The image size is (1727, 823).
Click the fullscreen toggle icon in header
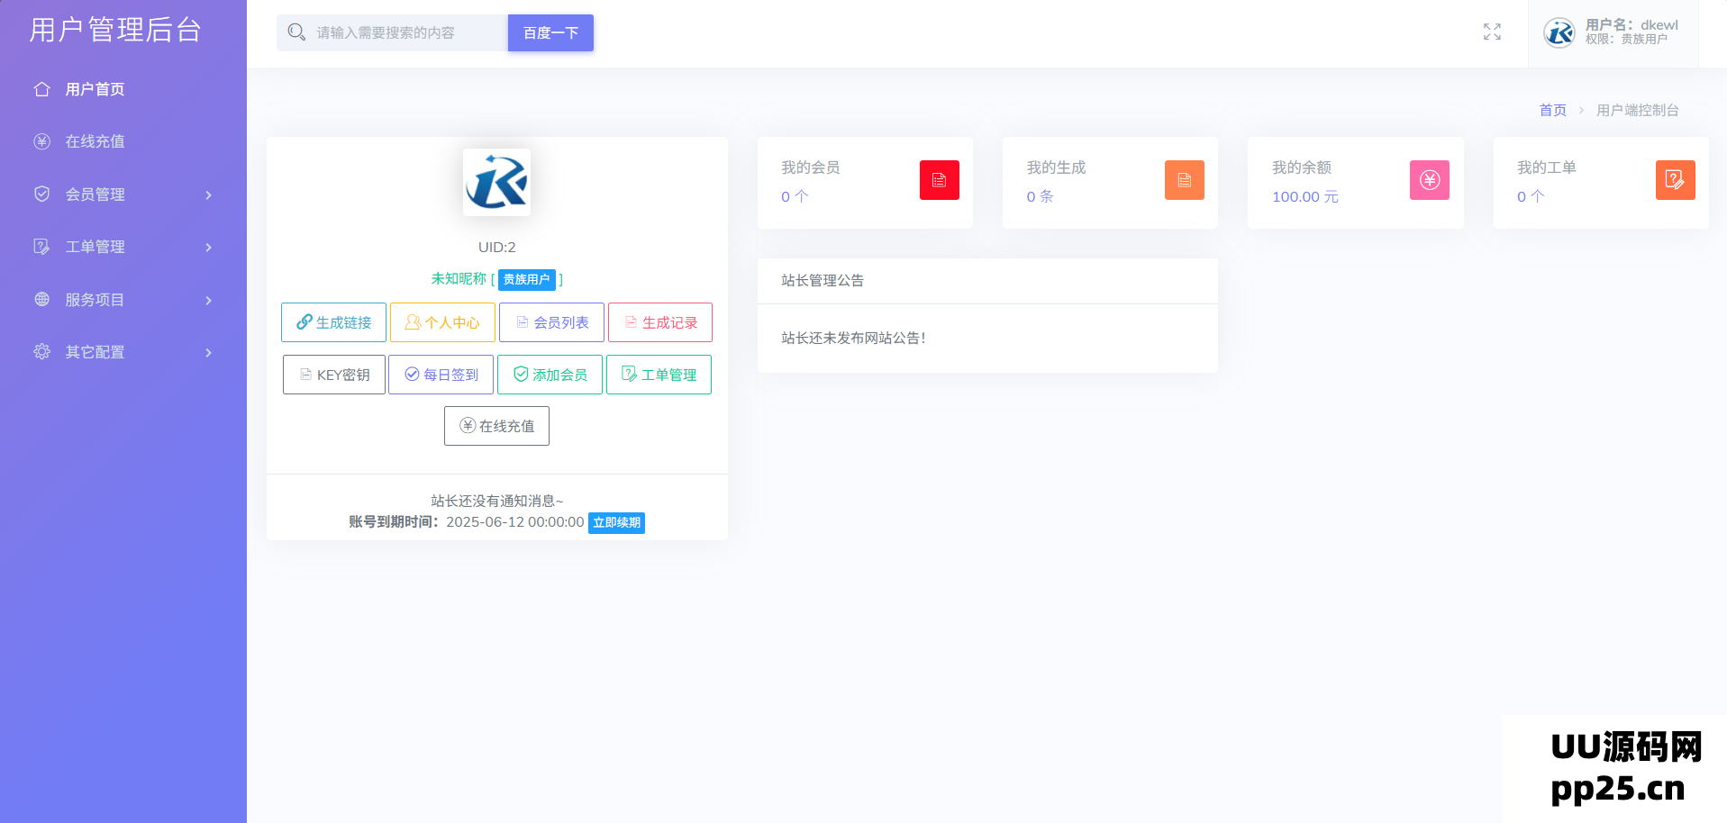1492,32
